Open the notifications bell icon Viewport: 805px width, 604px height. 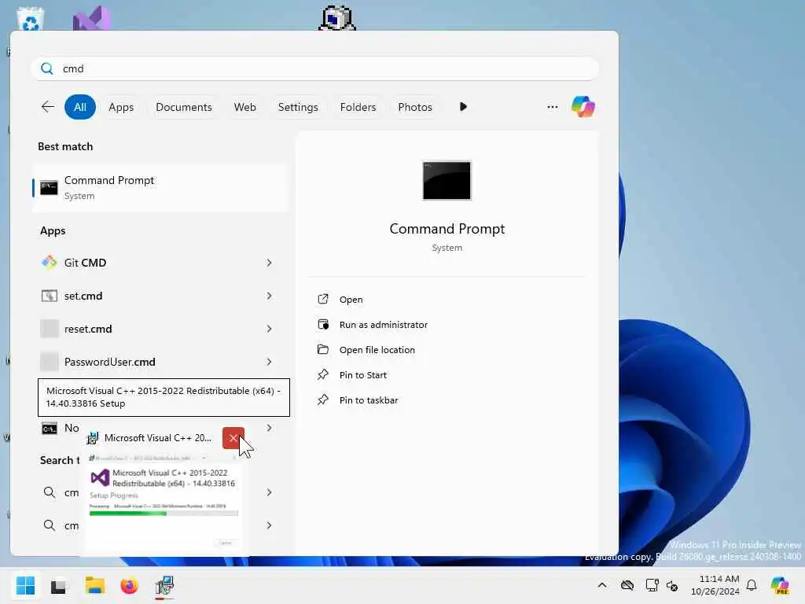pos(752,585)
